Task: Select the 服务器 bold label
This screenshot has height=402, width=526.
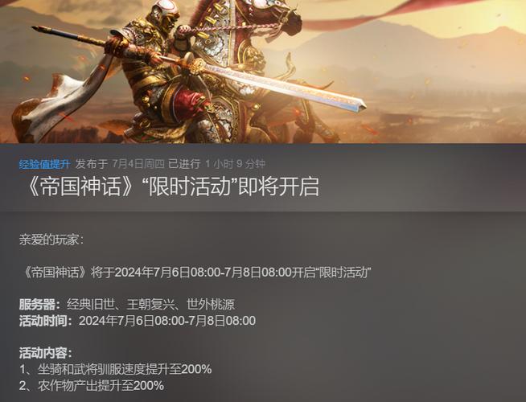Action: tap(39, 305)
